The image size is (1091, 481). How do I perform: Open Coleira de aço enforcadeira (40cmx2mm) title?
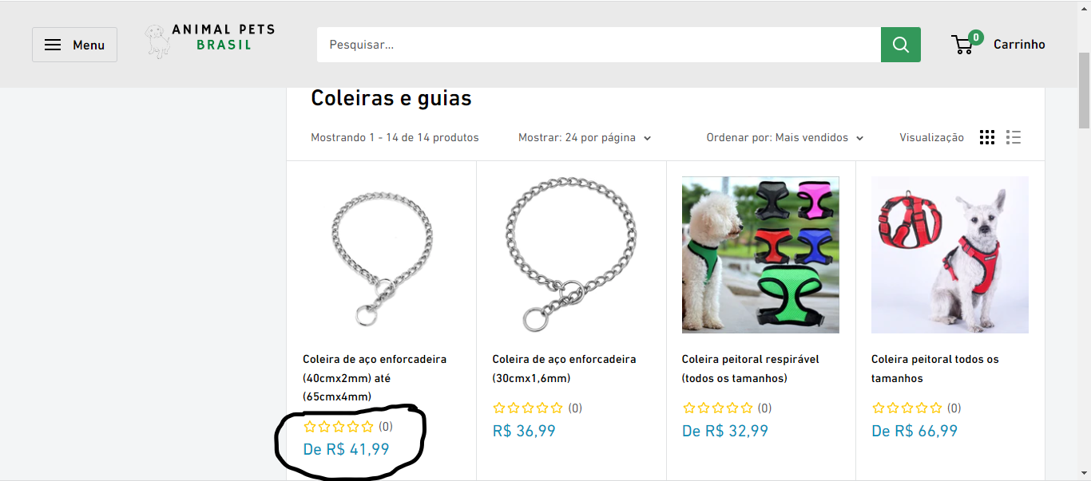click(x=375, y=378)
